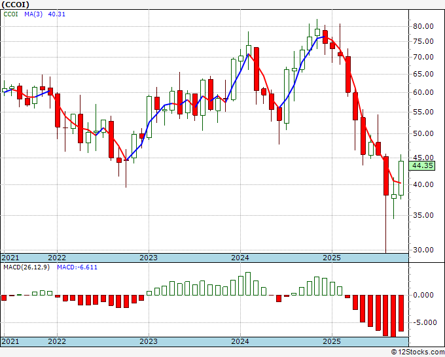This screenshot has width=445, height=357.
Task: Click the CCOI legend label
Action: (10, 14)
